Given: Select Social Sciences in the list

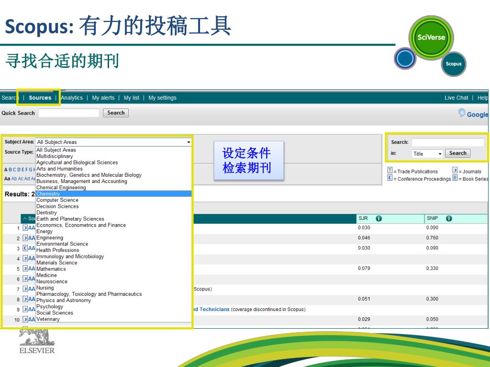Looking at the screenshot, I should (x=113, y=313).
